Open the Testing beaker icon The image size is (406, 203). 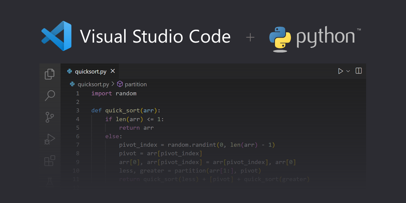(50, 181)
